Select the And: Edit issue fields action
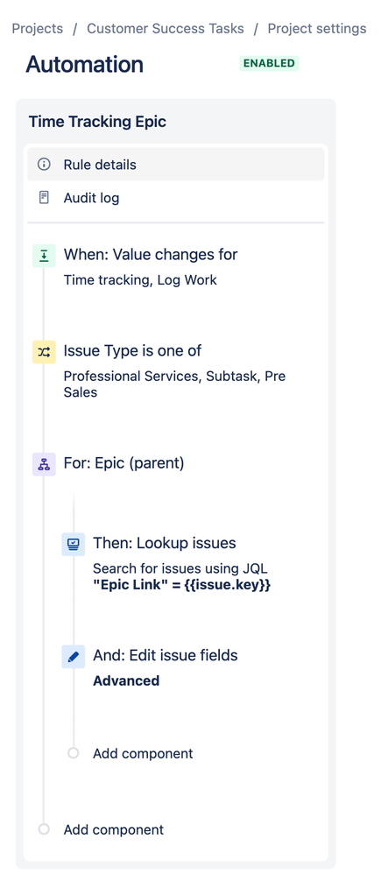381x874 pixels. tap(166, 655)
